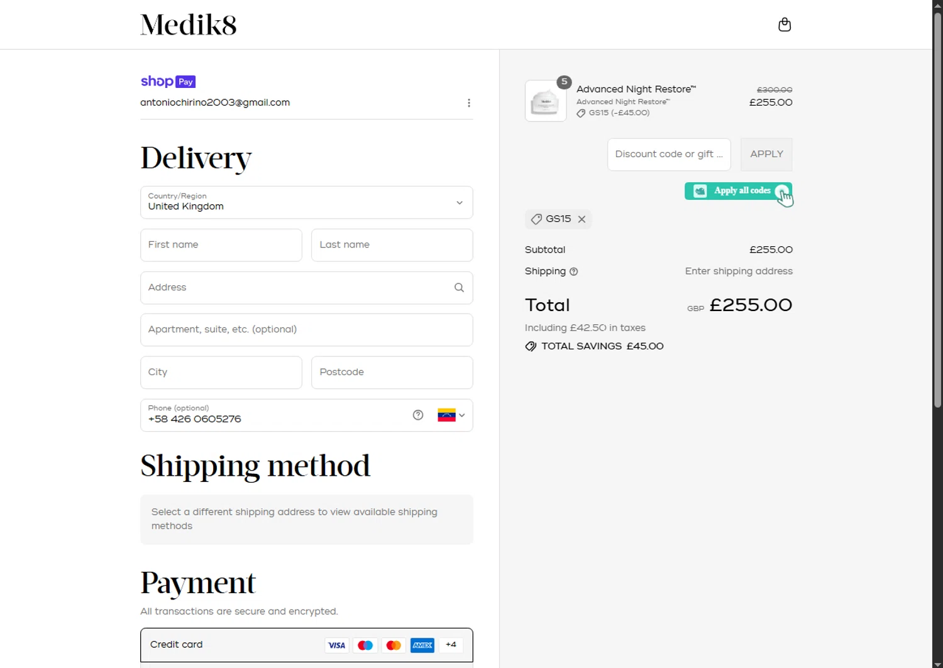Viewport: 943px width, 668px height.
Task: Click into the City field
Action: pos(221,373)
